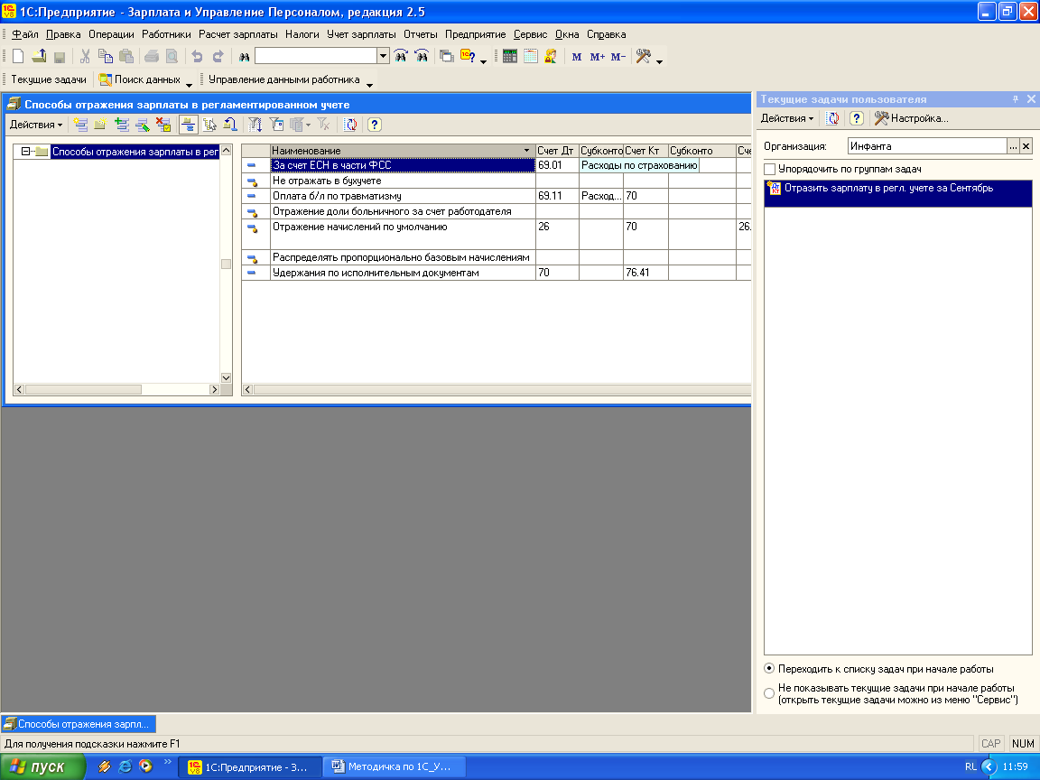Image resolution: width=1040 pixels, height=780 pixels.
Task: Open dropdown arrow next to 1C help icon
Action: [x=484, y=61]
